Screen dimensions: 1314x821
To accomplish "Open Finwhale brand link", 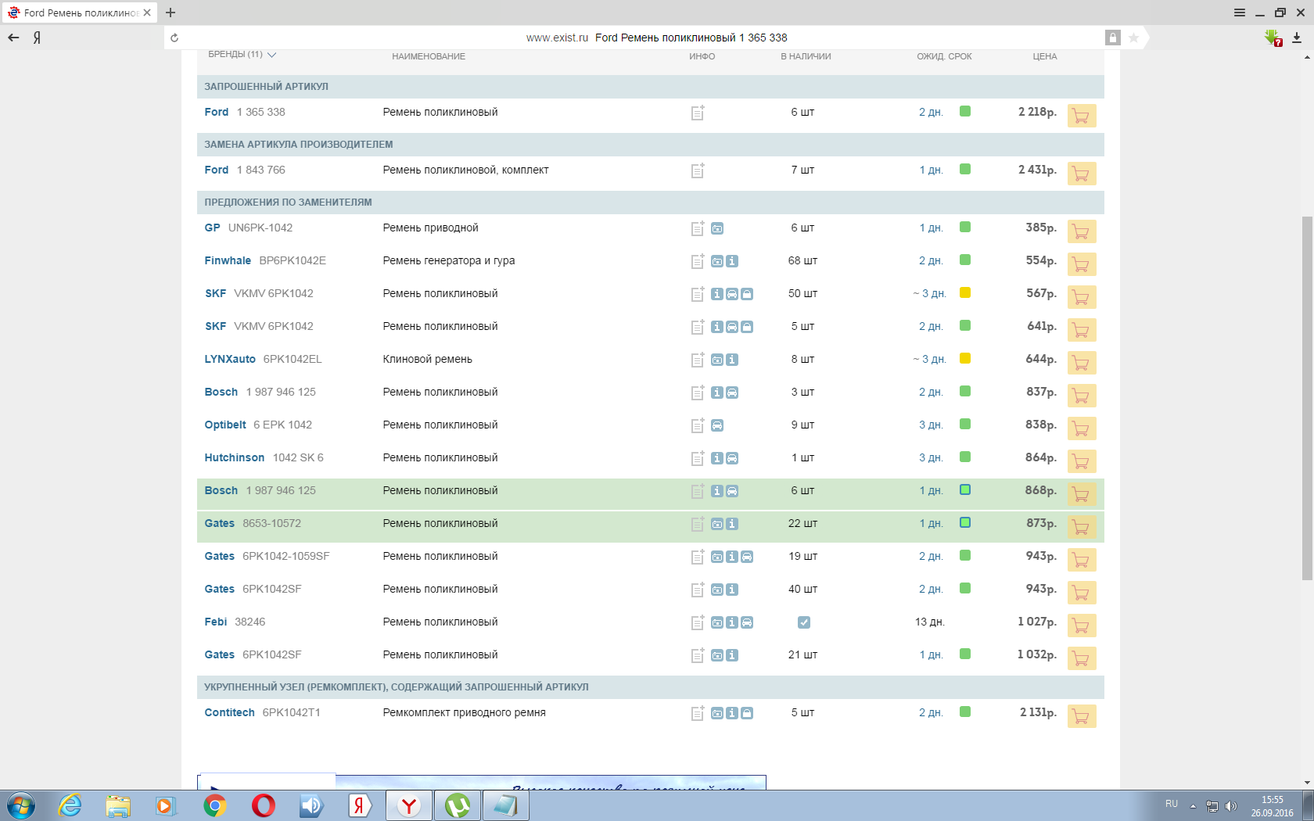I will coord(228,260).
